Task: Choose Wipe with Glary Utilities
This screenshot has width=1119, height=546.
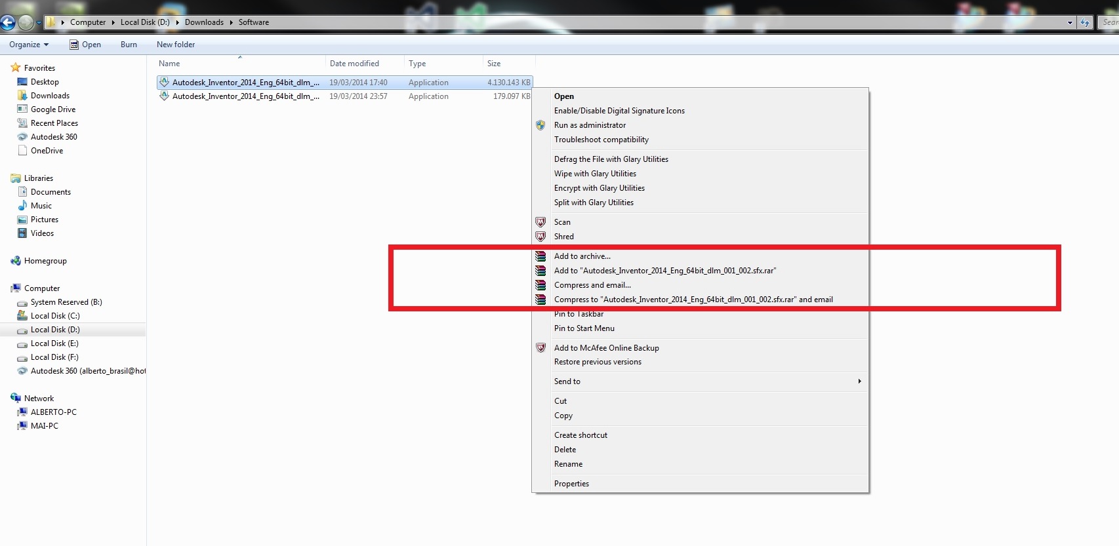Action: (595, 174)
